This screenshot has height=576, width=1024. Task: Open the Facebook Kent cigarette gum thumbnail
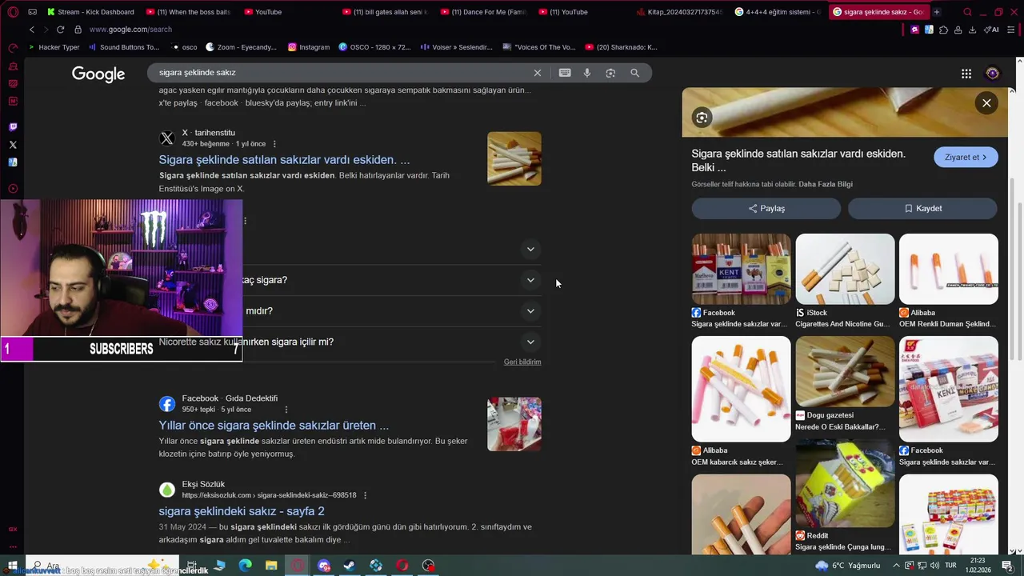tap(741, 270)
